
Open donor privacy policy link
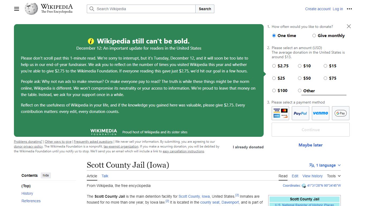[x=28, y=146]
